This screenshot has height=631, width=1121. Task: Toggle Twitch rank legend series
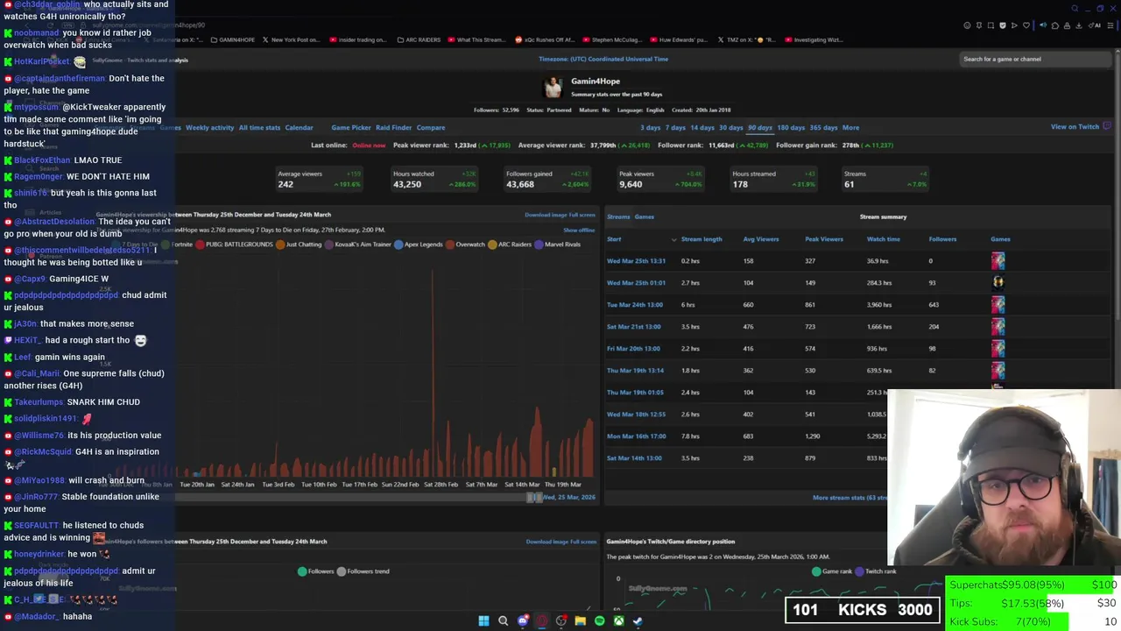pyautogui.click(x=876, y=571)
